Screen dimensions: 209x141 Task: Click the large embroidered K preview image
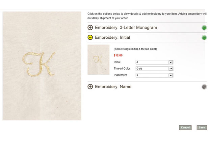42,66
